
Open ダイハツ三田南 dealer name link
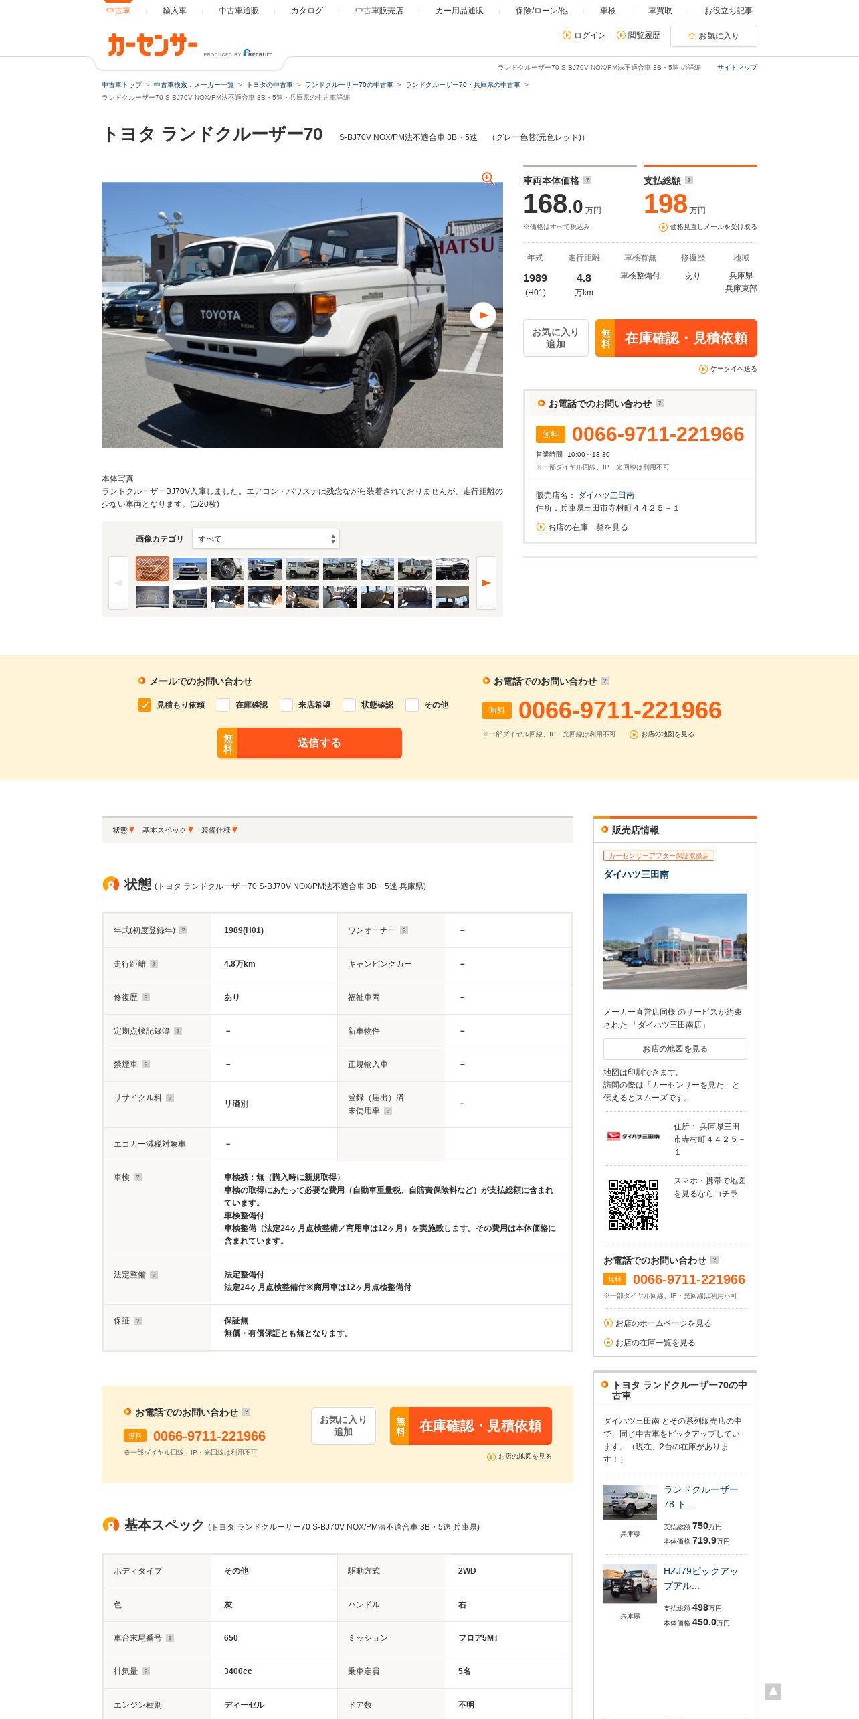(636, 874)
